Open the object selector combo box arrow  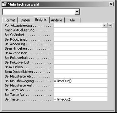[x=77, y=12]
